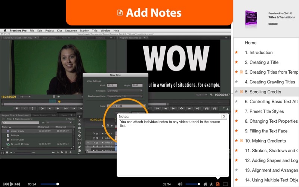The width and height of the screenshot is (299, 187).
Task: Go home via the house icon
Action: point(205,184)
